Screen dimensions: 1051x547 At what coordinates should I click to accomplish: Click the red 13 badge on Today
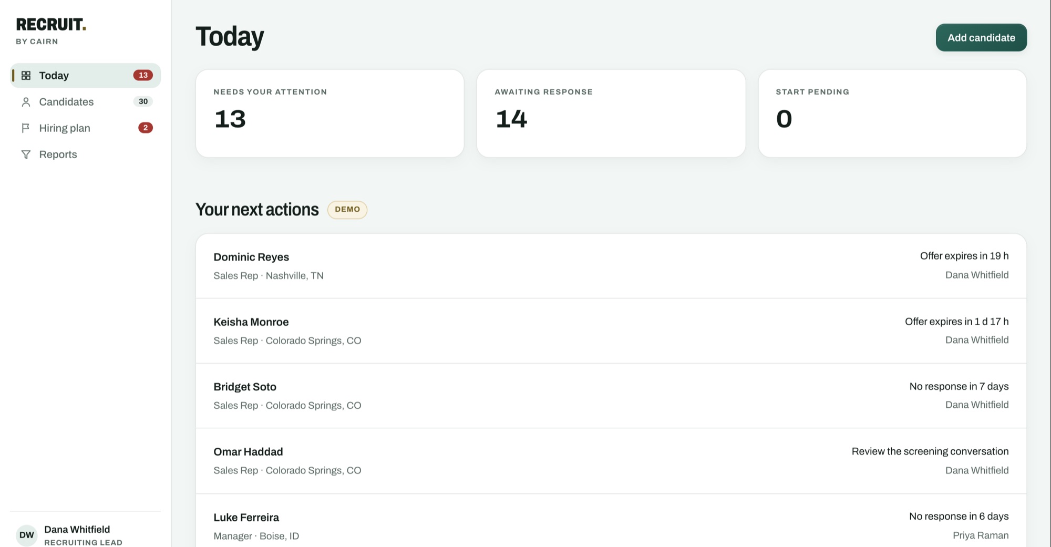[143, 75]
